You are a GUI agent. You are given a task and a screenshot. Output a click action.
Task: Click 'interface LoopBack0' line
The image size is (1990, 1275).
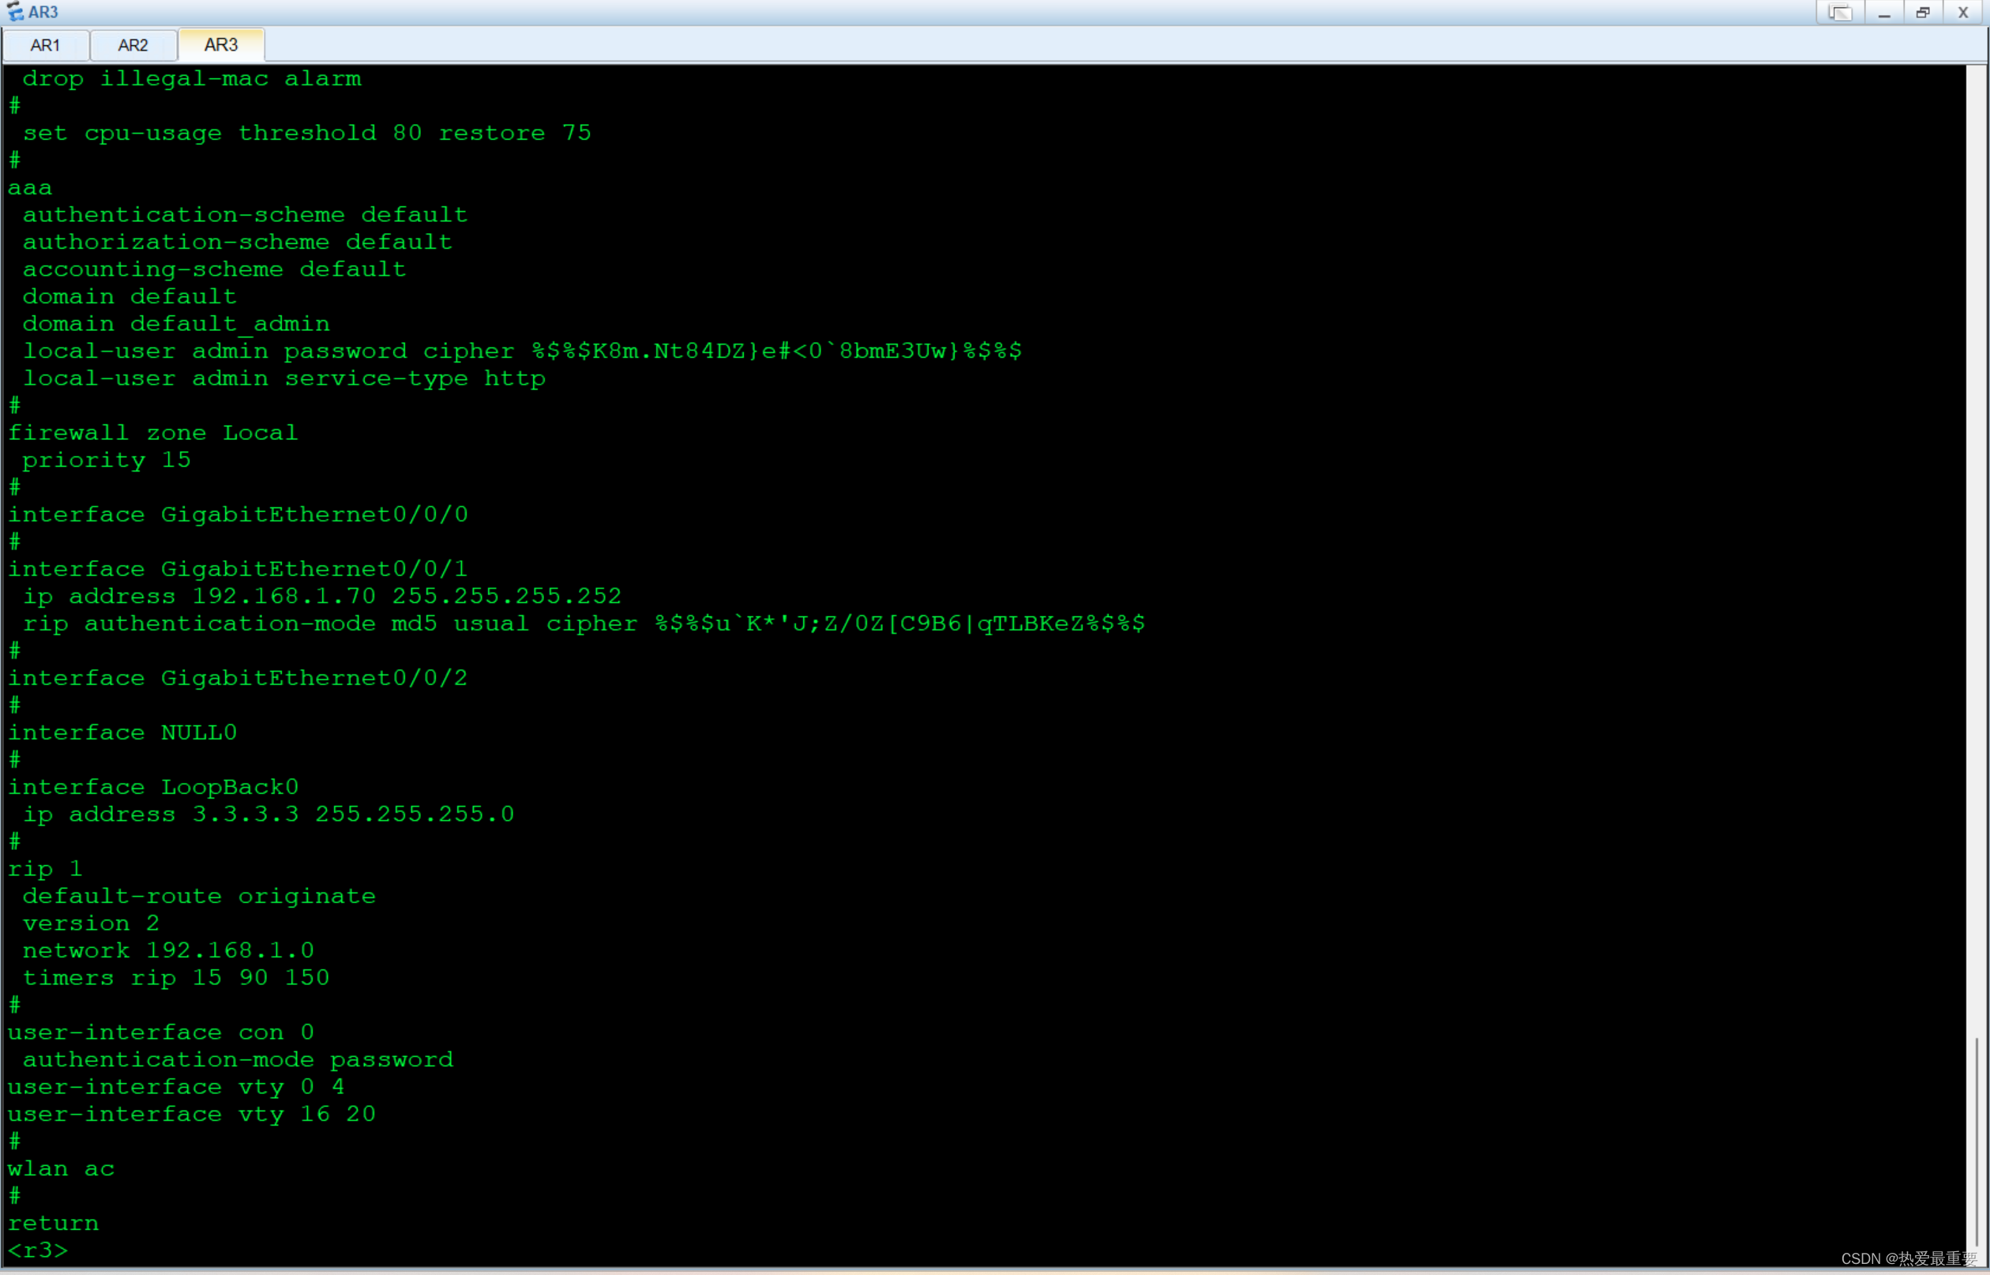pyautogui.click(x=153, y=788)
